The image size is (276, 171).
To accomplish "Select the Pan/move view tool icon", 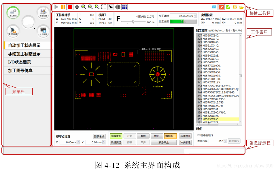I will coord(77,7).
